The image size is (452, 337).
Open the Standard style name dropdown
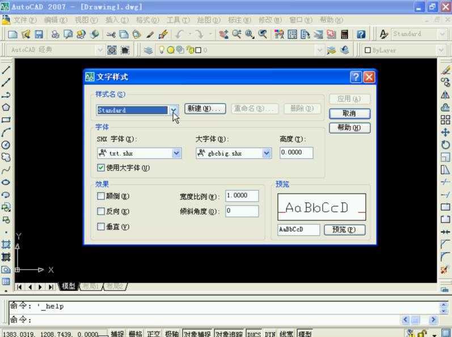174,110
